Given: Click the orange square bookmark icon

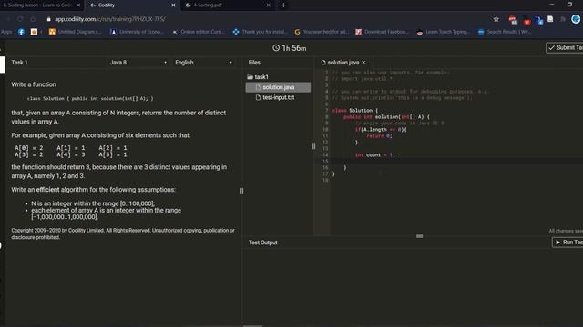Looking at the screenshot, I should coord(34,32).
